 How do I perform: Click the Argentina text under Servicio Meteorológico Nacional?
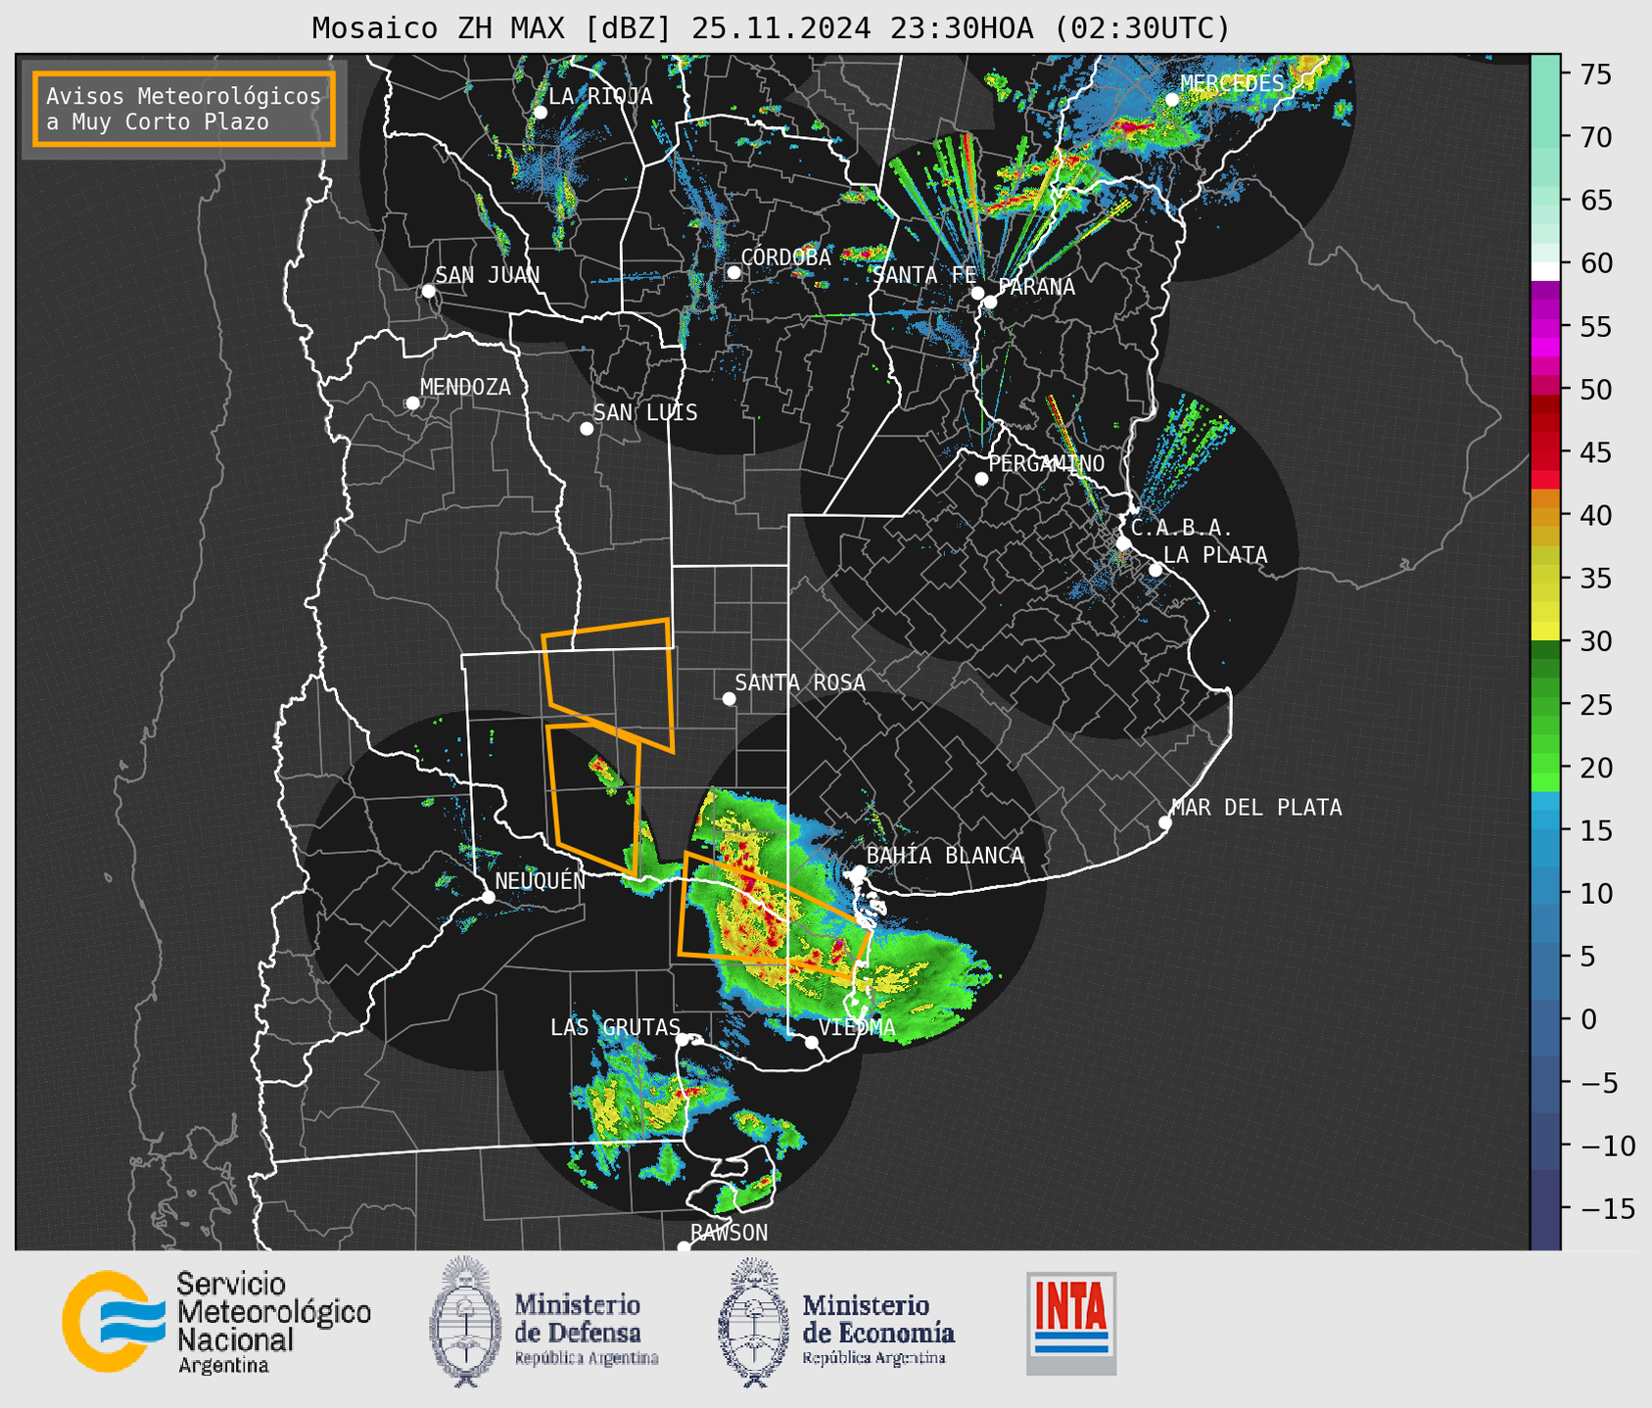224,1366
